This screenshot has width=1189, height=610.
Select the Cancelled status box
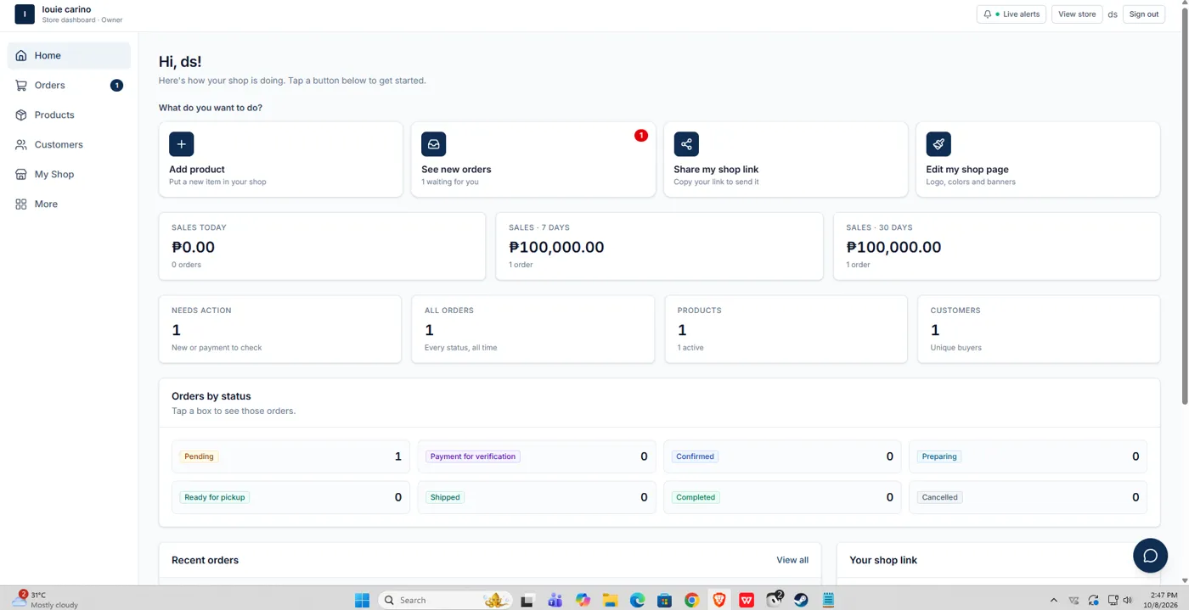pos(1028,497)
